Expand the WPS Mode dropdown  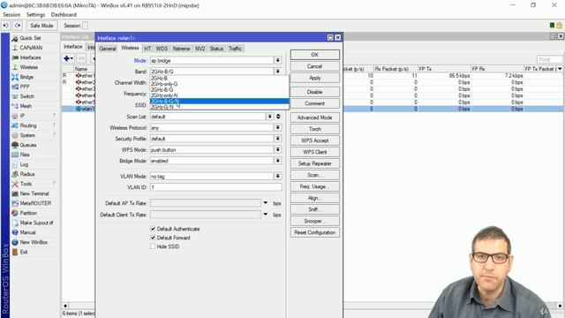tap(278, 149)
